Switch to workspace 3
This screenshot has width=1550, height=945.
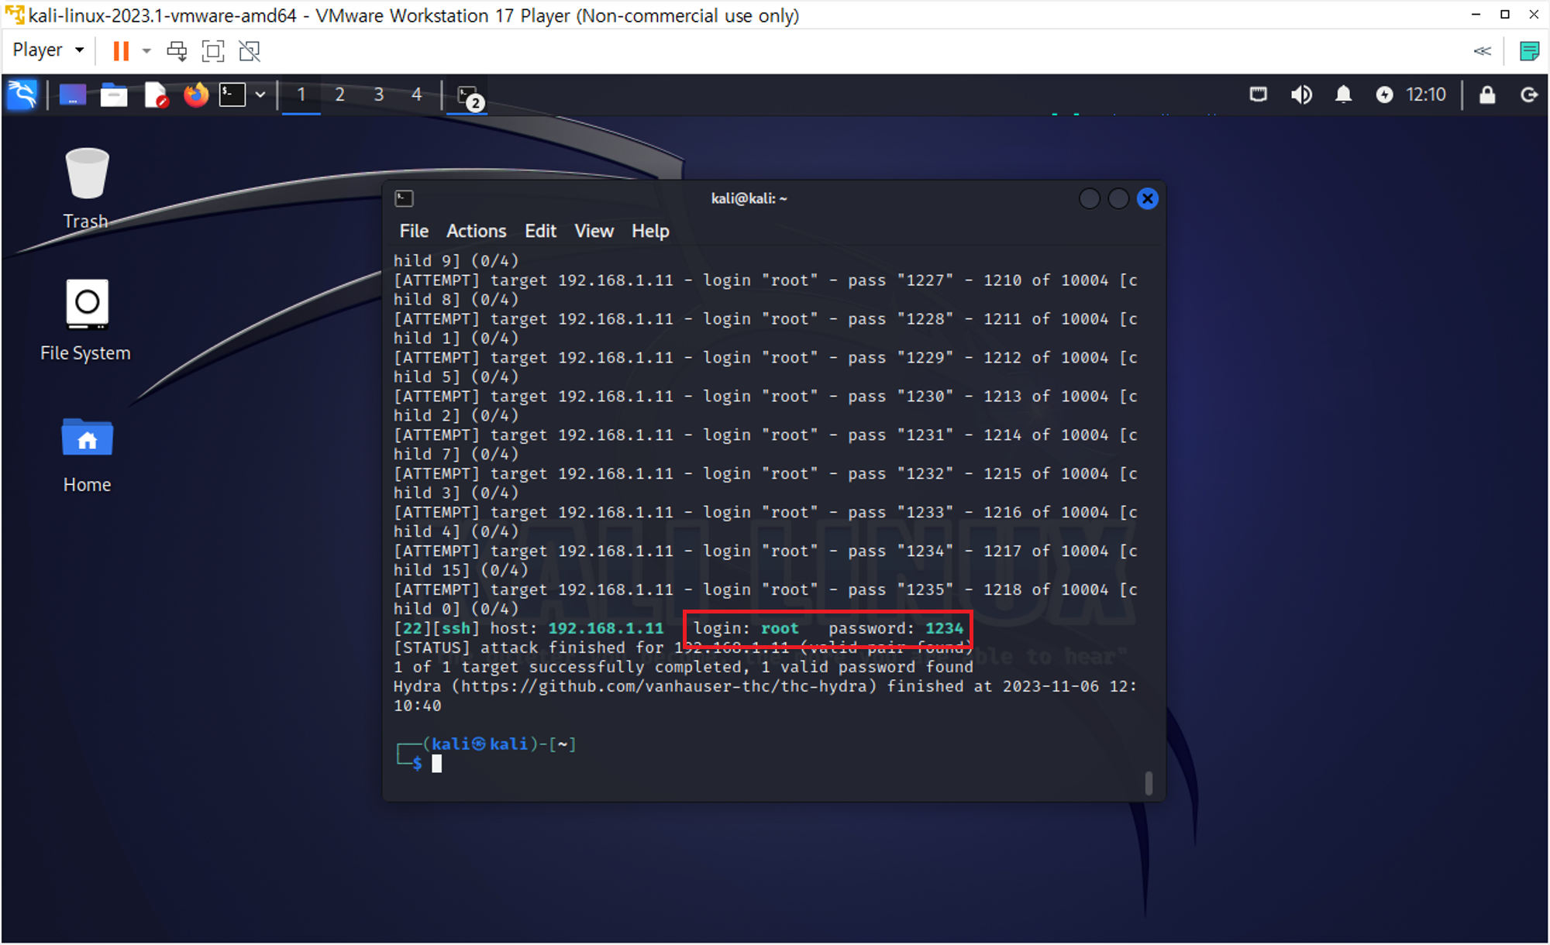[x=378, y=94]
